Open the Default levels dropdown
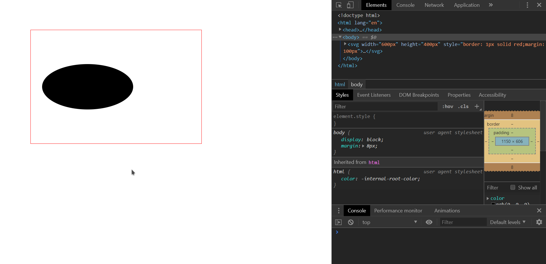 pyautogui.click(x=508, y=222)
